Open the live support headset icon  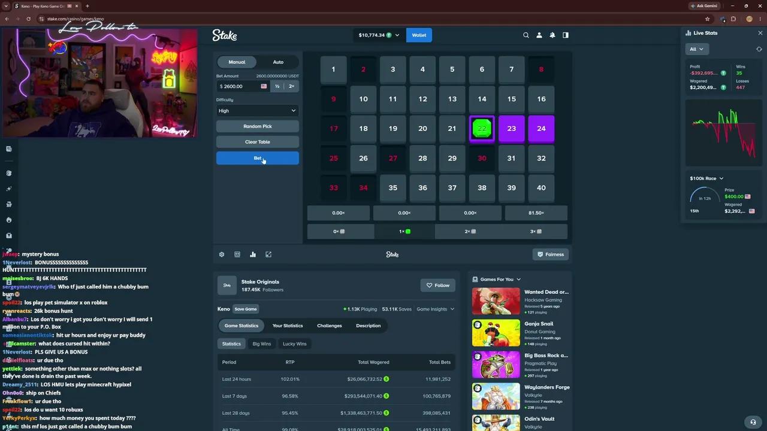click(x=753, y=422)
